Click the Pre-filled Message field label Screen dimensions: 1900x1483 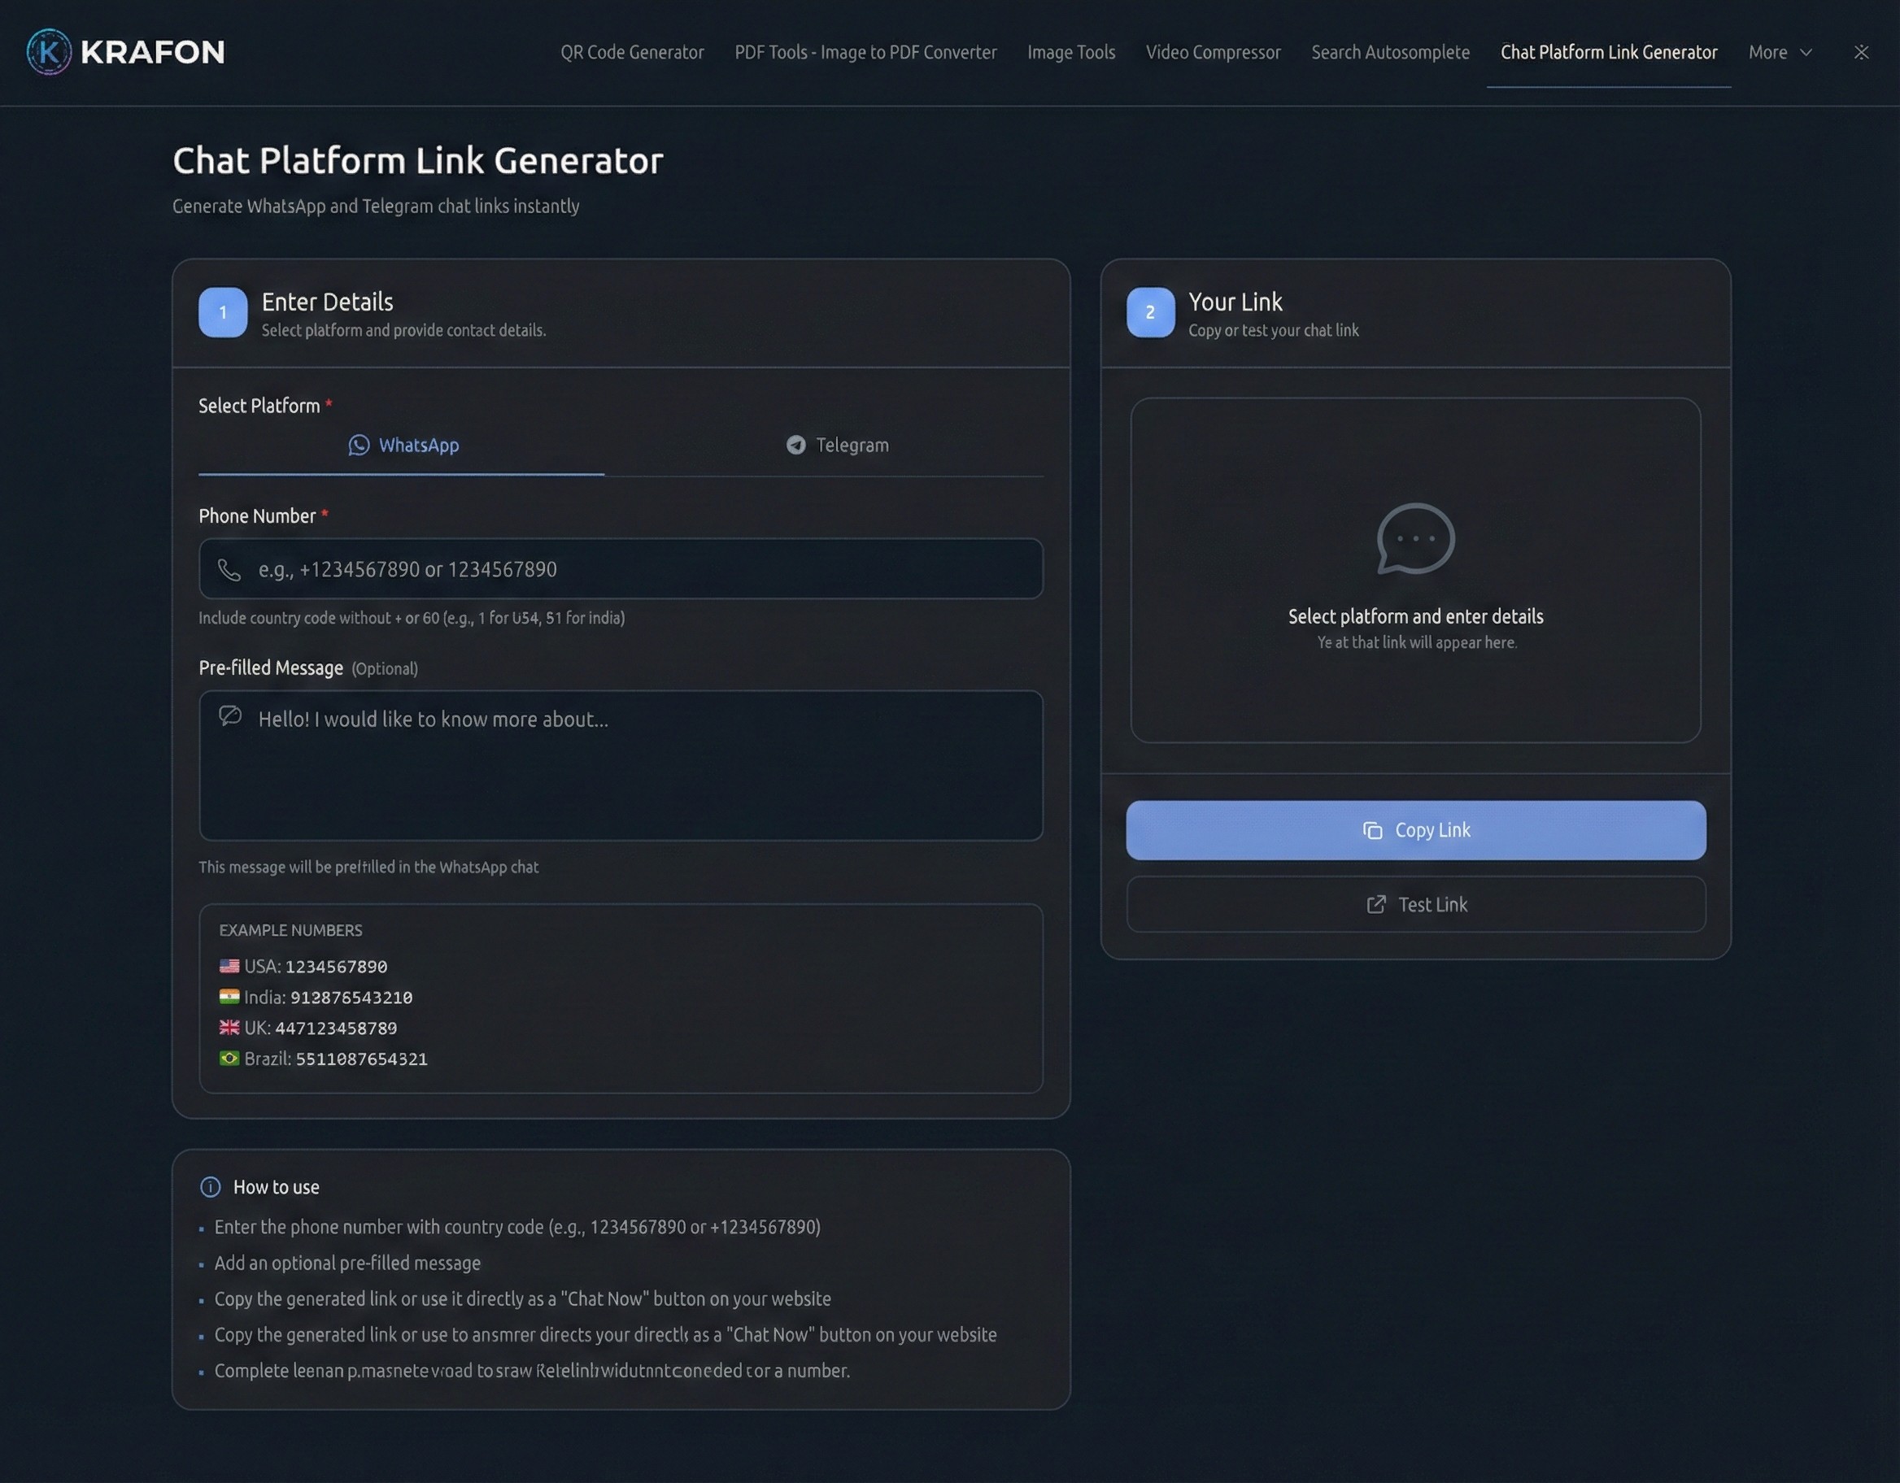pos(271,668)
